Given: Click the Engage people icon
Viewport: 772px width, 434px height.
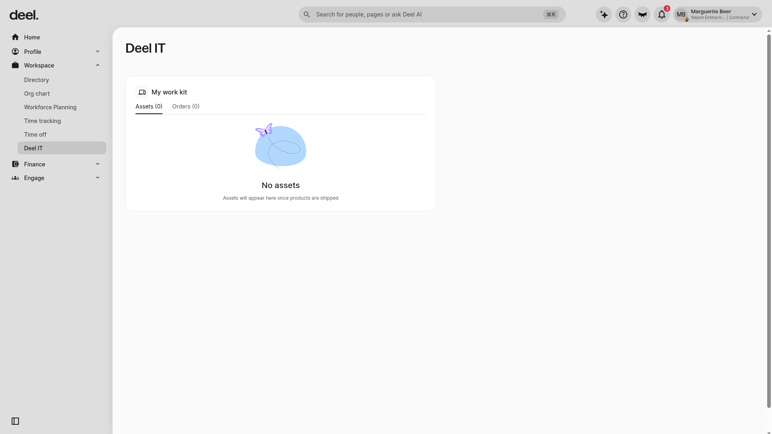Looking at the screenshot, I should (x=15, y=178).
